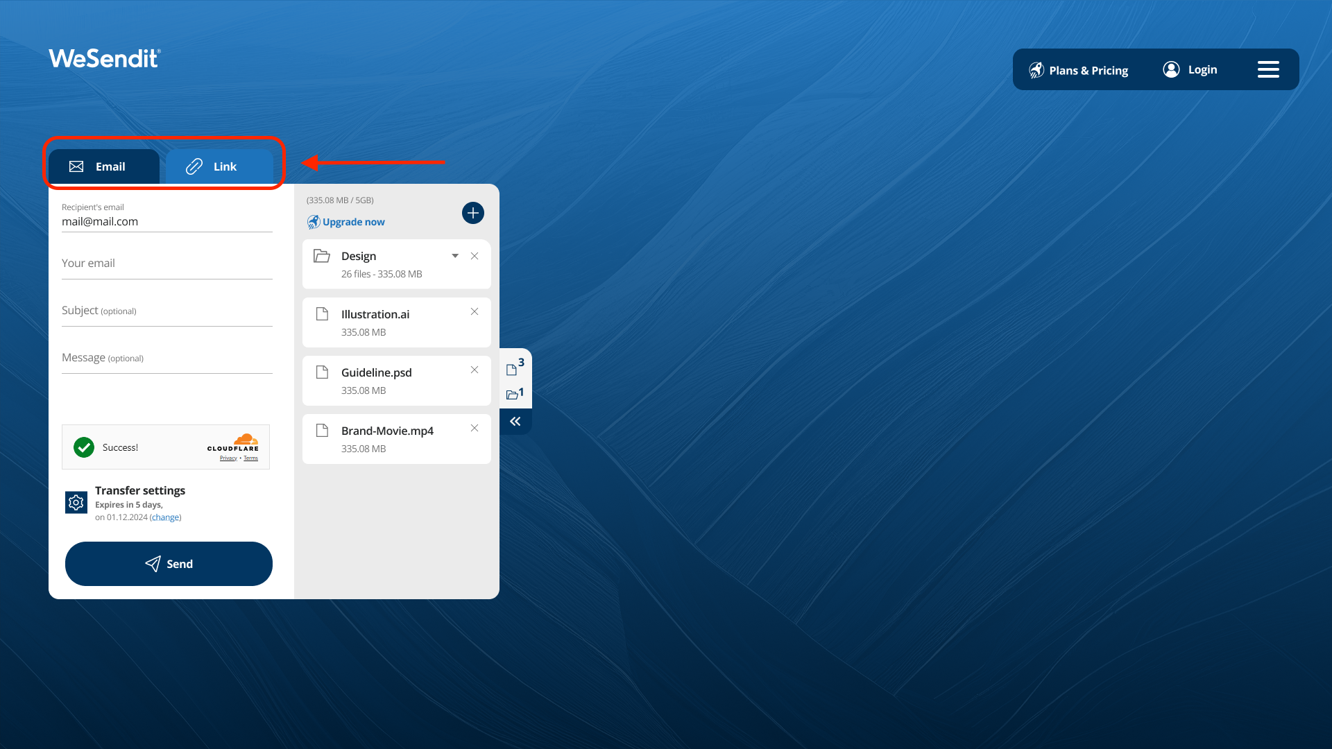Click the hamburger menu icon

1268,69
